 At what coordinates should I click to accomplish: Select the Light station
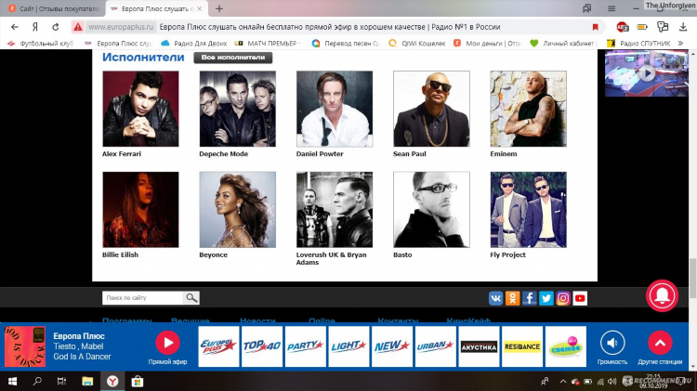pos(348,346)
